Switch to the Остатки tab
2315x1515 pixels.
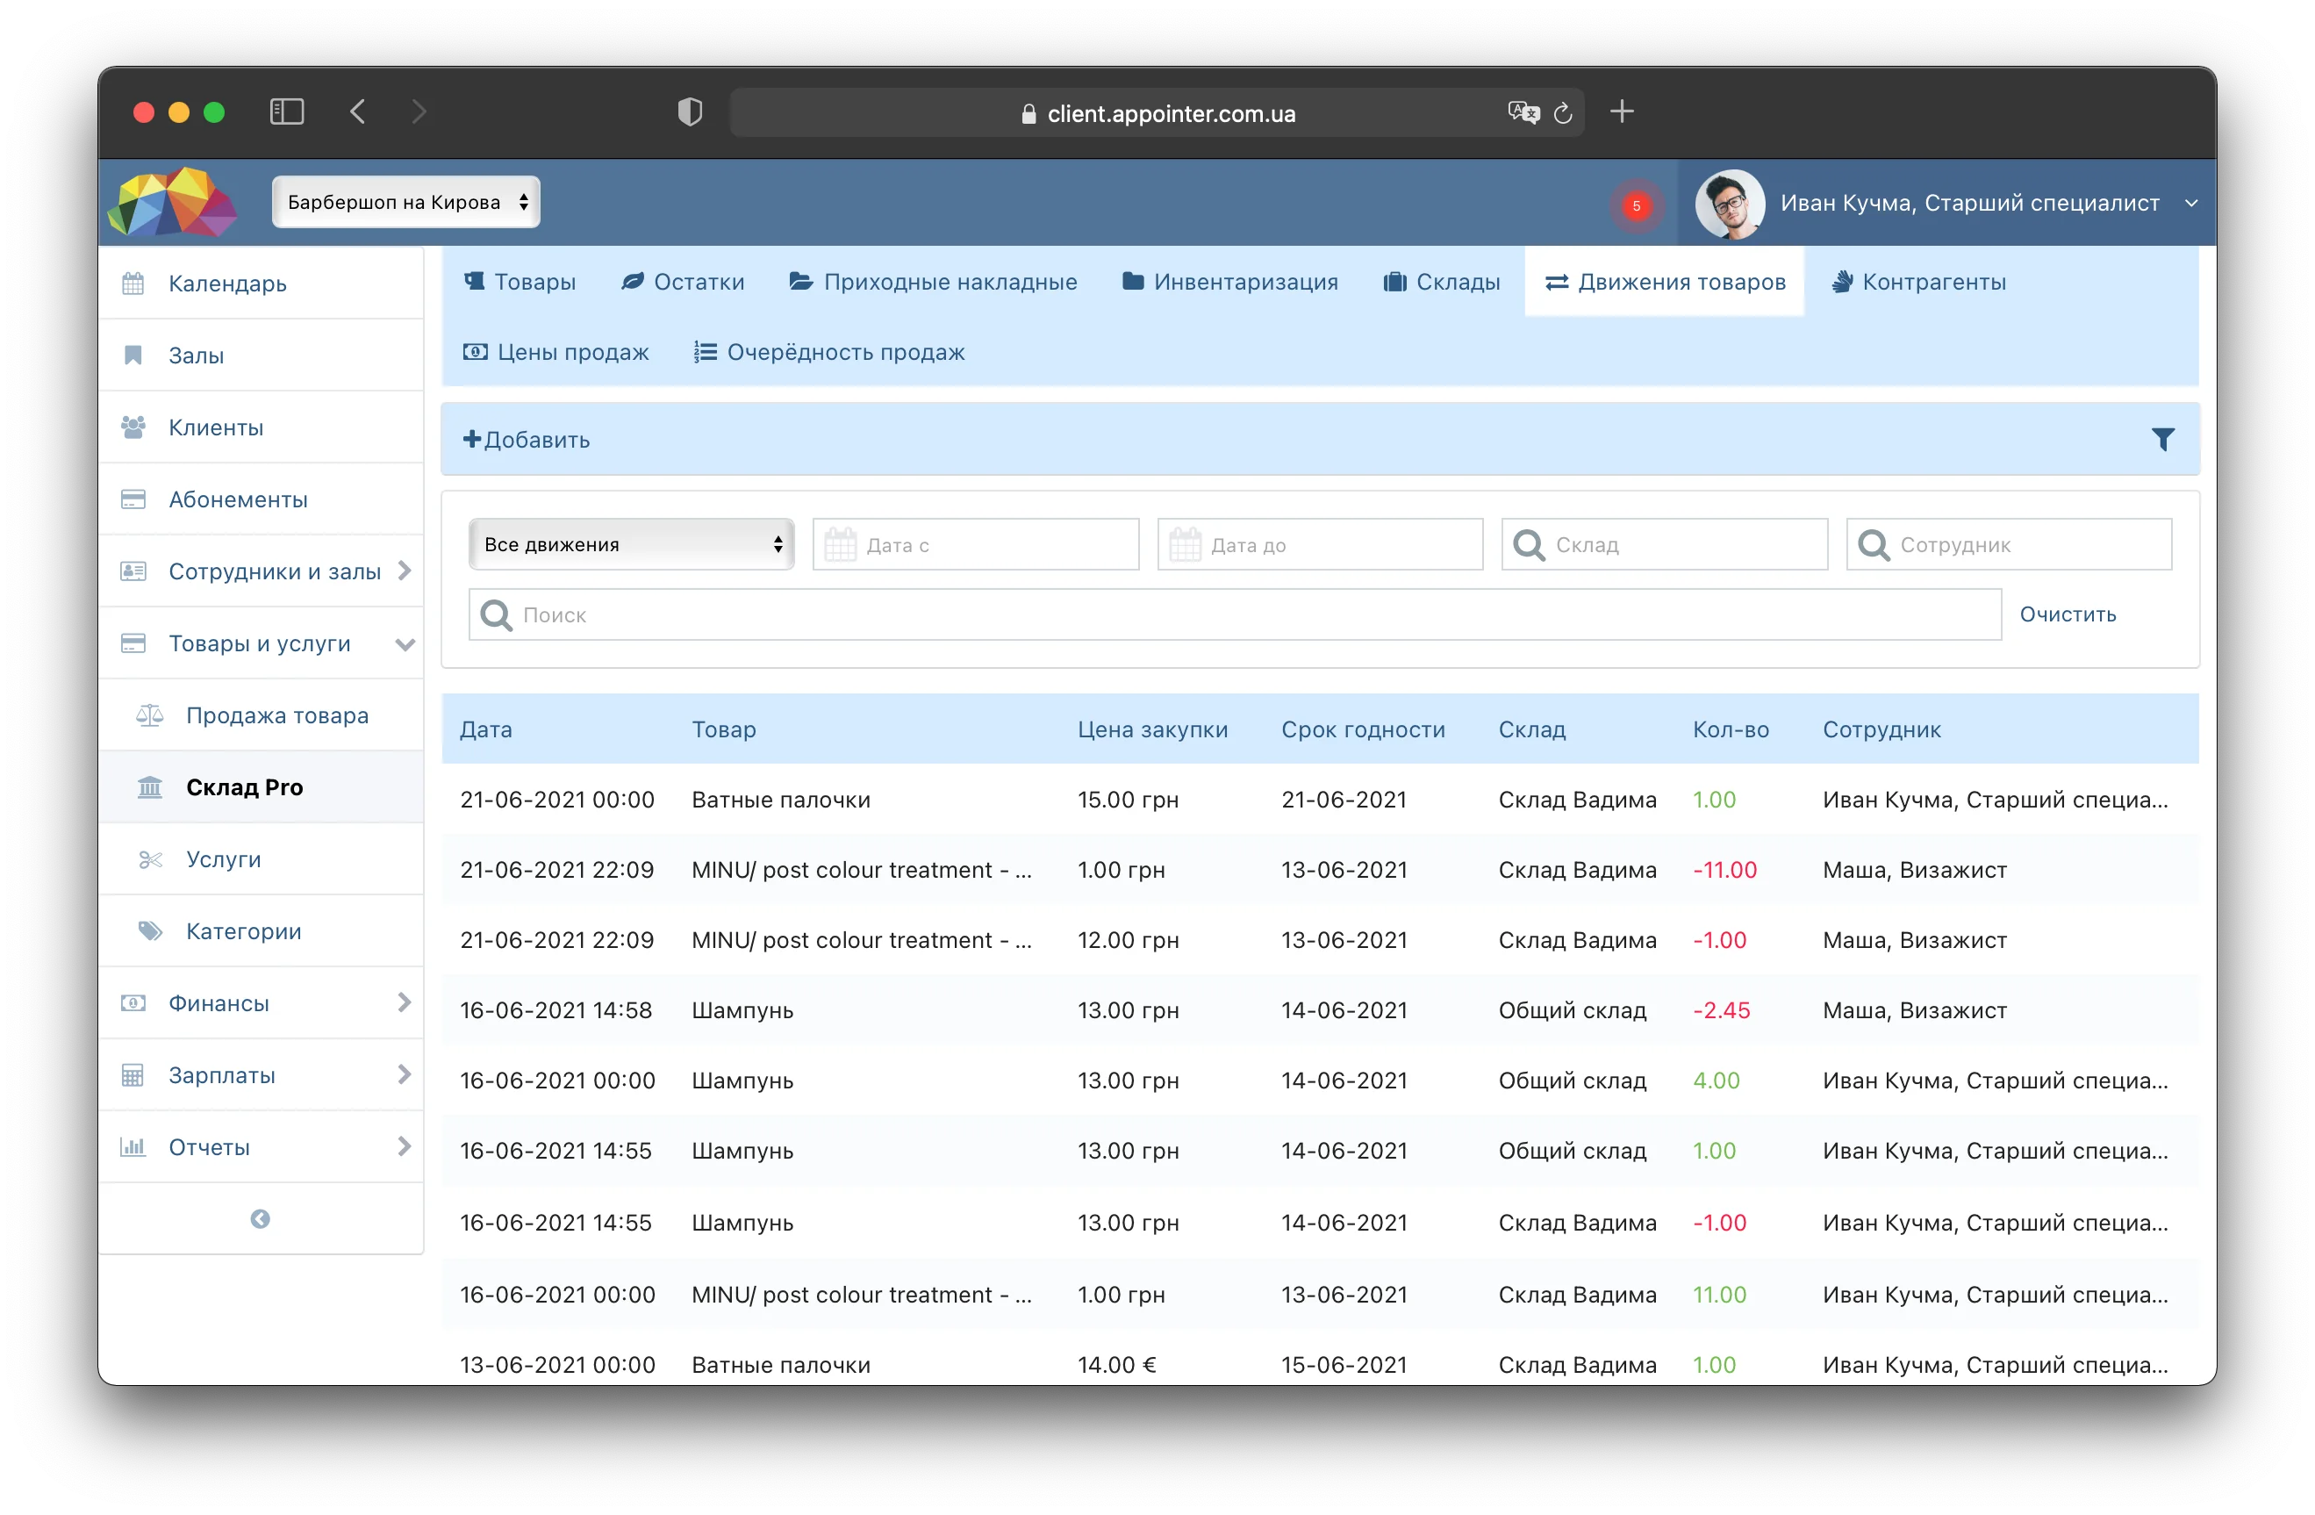click(x=683, y=282)
